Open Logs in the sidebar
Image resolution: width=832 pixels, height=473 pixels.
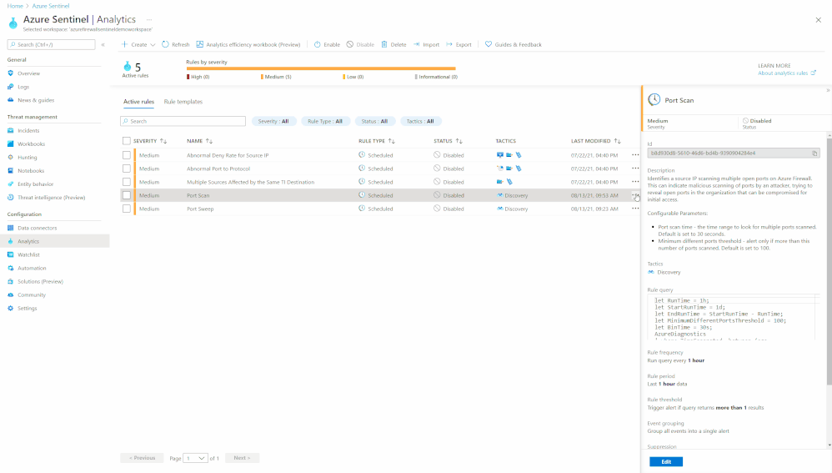coord(23,87)
